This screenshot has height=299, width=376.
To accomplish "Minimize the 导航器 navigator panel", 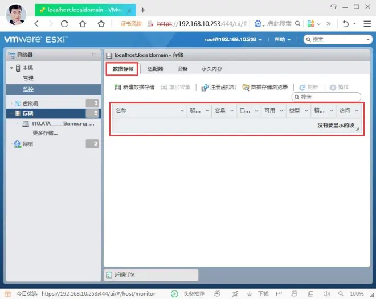I will (x=93, y=55).
